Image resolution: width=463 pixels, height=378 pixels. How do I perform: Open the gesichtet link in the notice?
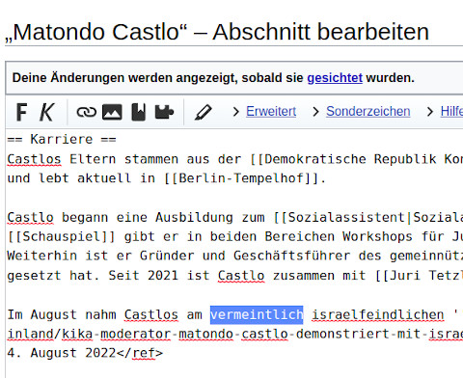pyautogui.click(x=335, y=78)
